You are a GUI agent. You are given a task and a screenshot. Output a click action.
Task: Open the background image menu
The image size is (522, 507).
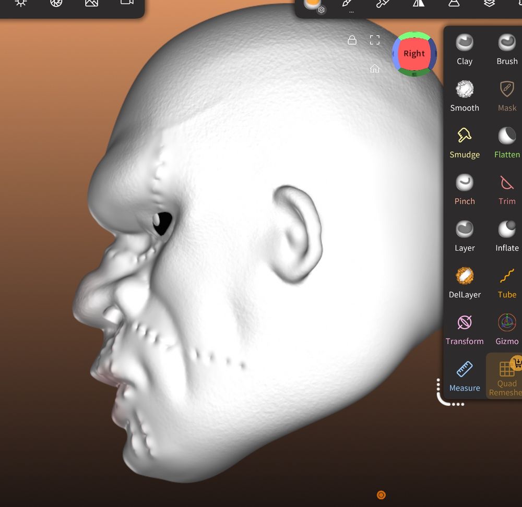click(x=91, y=3)
